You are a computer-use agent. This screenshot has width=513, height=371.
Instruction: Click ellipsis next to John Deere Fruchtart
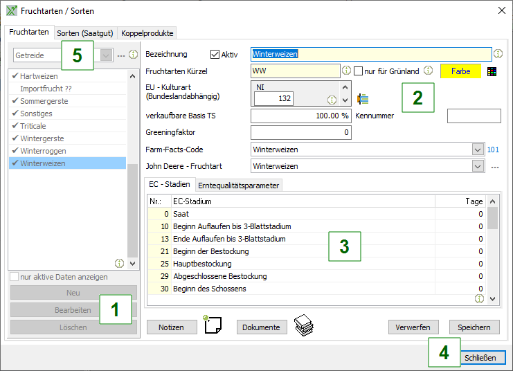tap(495, 167)
